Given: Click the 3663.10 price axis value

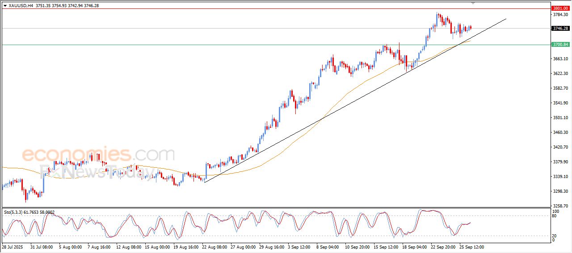Looking at the screenshot, I should point(560,59).
